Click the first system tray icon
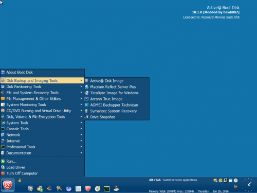Viewport: 257px width, 193px height. click(x=215, y=180)
